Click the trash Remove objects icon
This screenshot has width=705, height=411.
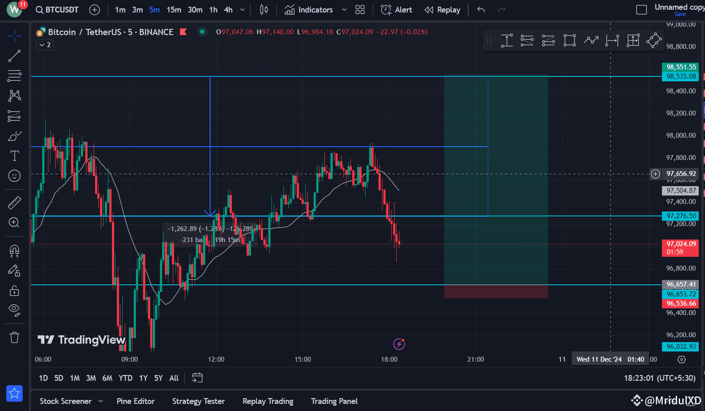15,338
